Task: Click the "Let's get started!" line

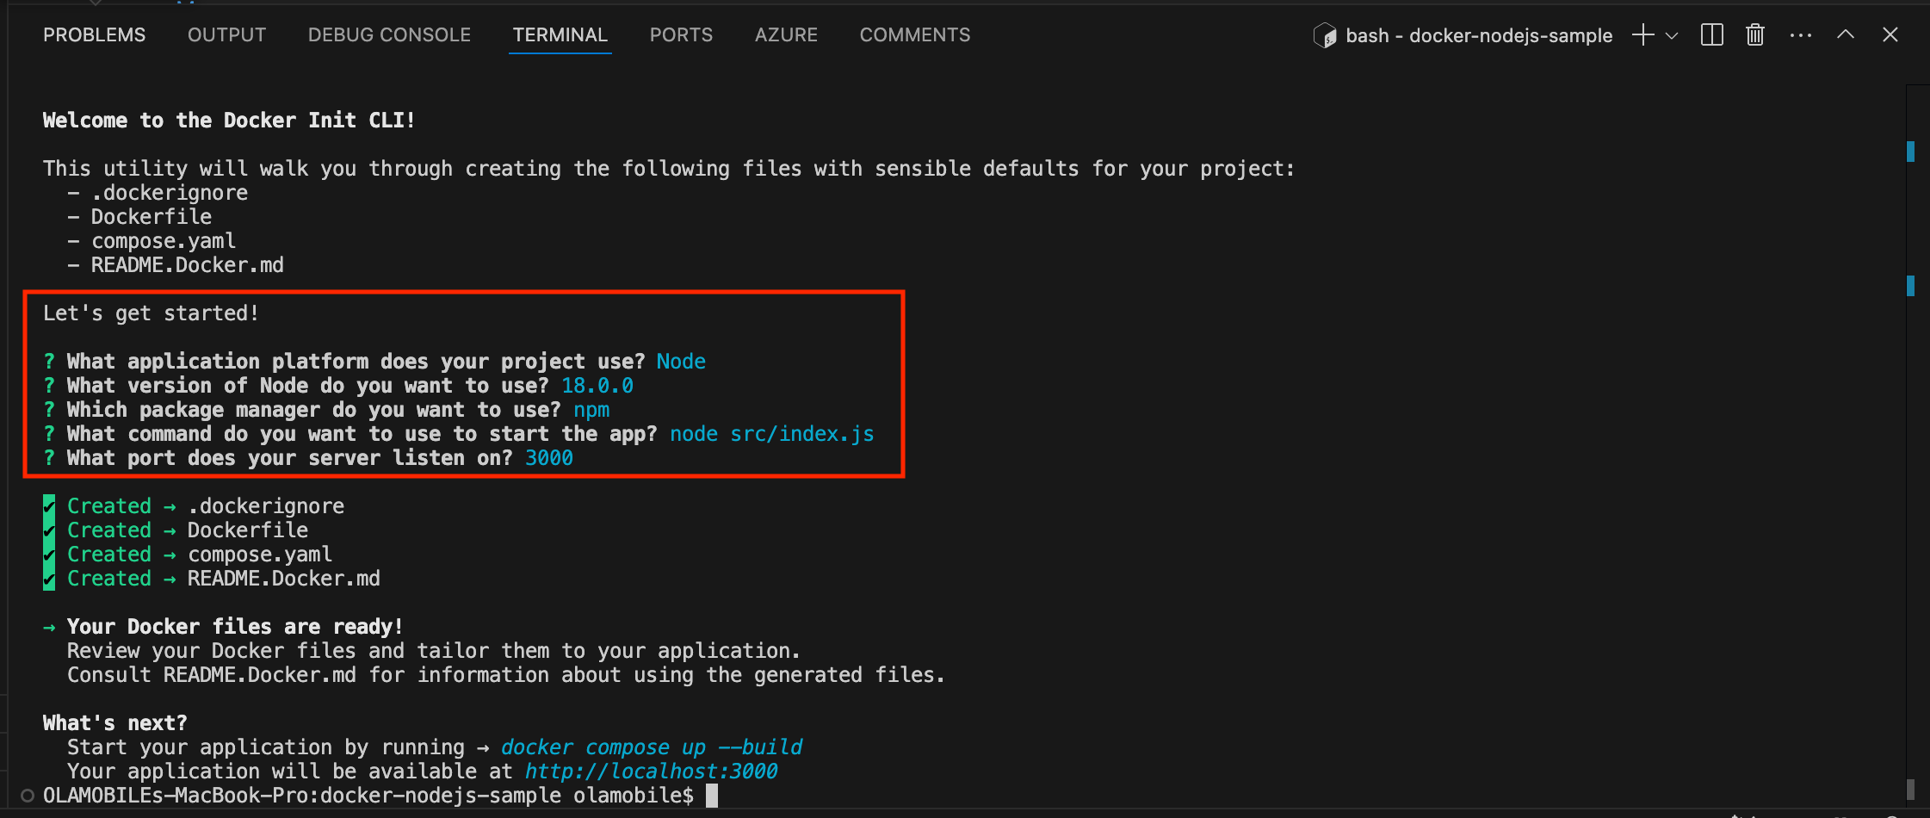Action: (152, 313)
